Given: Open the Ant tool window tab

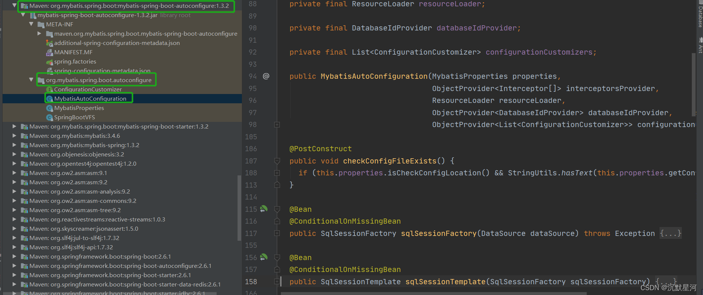Looking at the screenshot, I should pos(700,45).
